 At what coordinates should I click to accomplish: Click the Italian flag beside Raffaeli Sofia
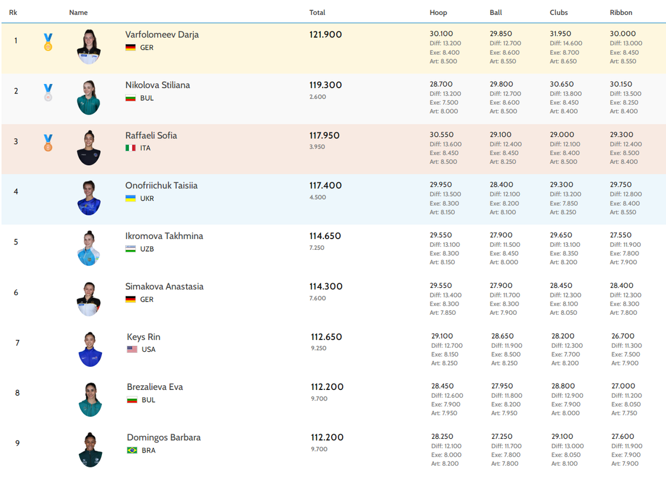pos(131,148)
